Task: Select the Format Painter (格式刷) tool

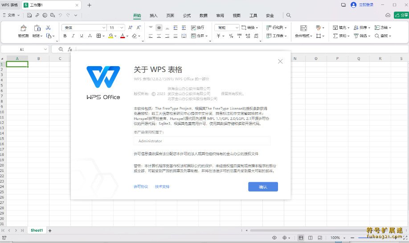Action: [23, 31]
